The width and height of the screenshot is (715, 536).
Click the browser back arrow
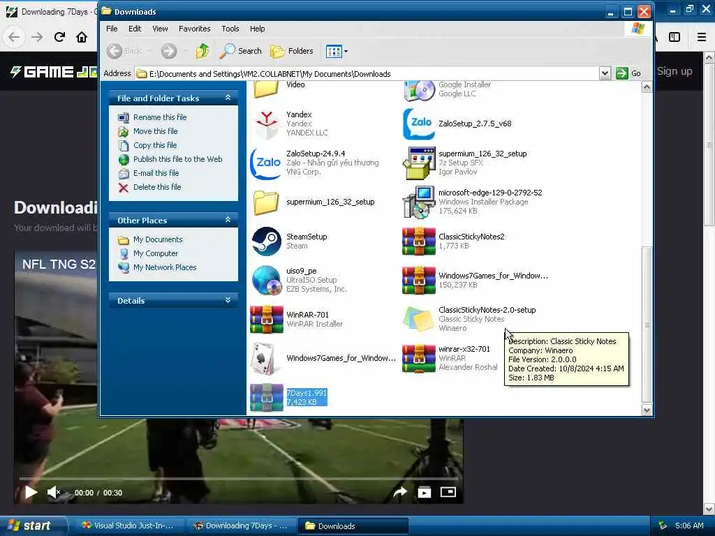(14, 37)
